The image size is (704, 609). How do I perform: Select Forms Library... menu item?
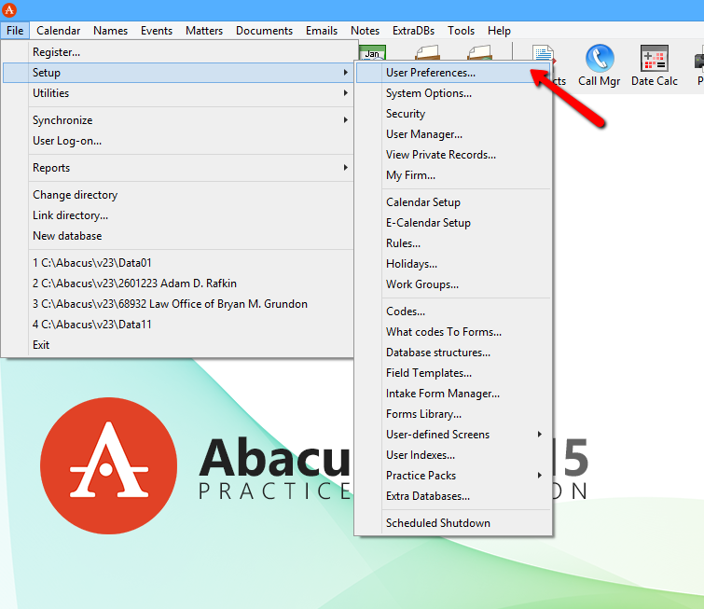pyautogui.click(x=453, y=414)
